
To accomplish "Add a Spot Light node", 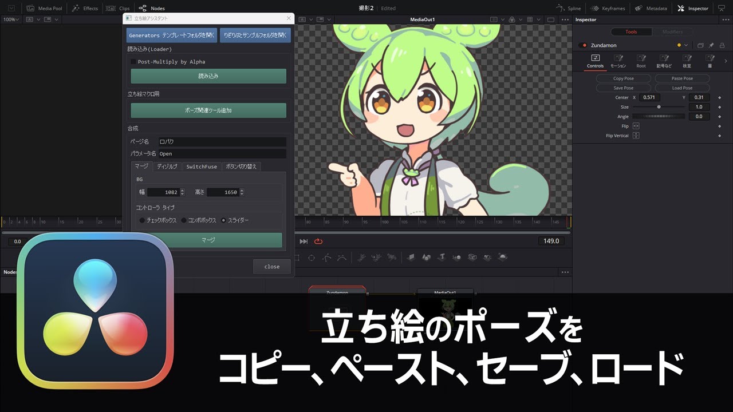I will [487, 257].
